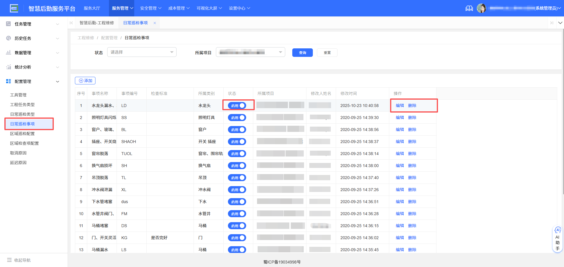Image resolution: width=564 pixels, height=267 pixels.
Task: Click the notification book icon in top bar
Action: point(469,8)
